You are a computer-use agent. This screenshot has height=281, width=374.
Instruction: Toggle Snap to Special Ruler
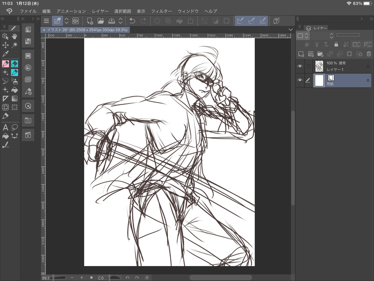pos(252,21)
